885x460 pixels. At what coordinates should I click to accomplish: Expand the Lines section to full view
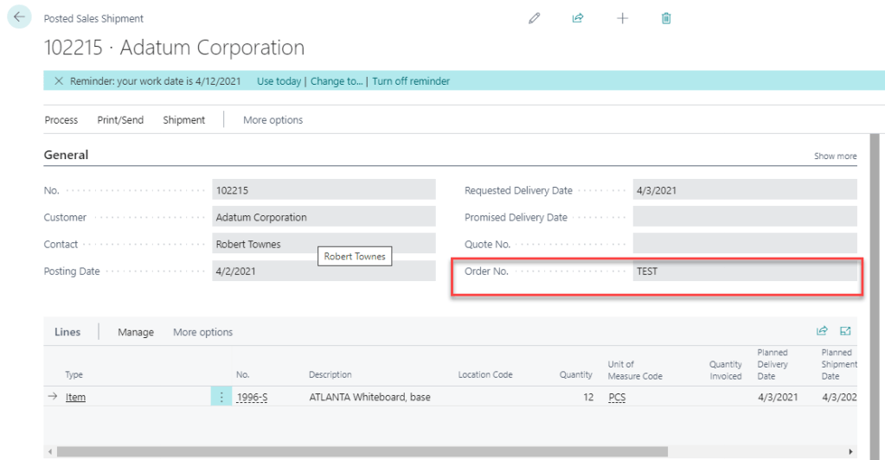coord(845,331)
